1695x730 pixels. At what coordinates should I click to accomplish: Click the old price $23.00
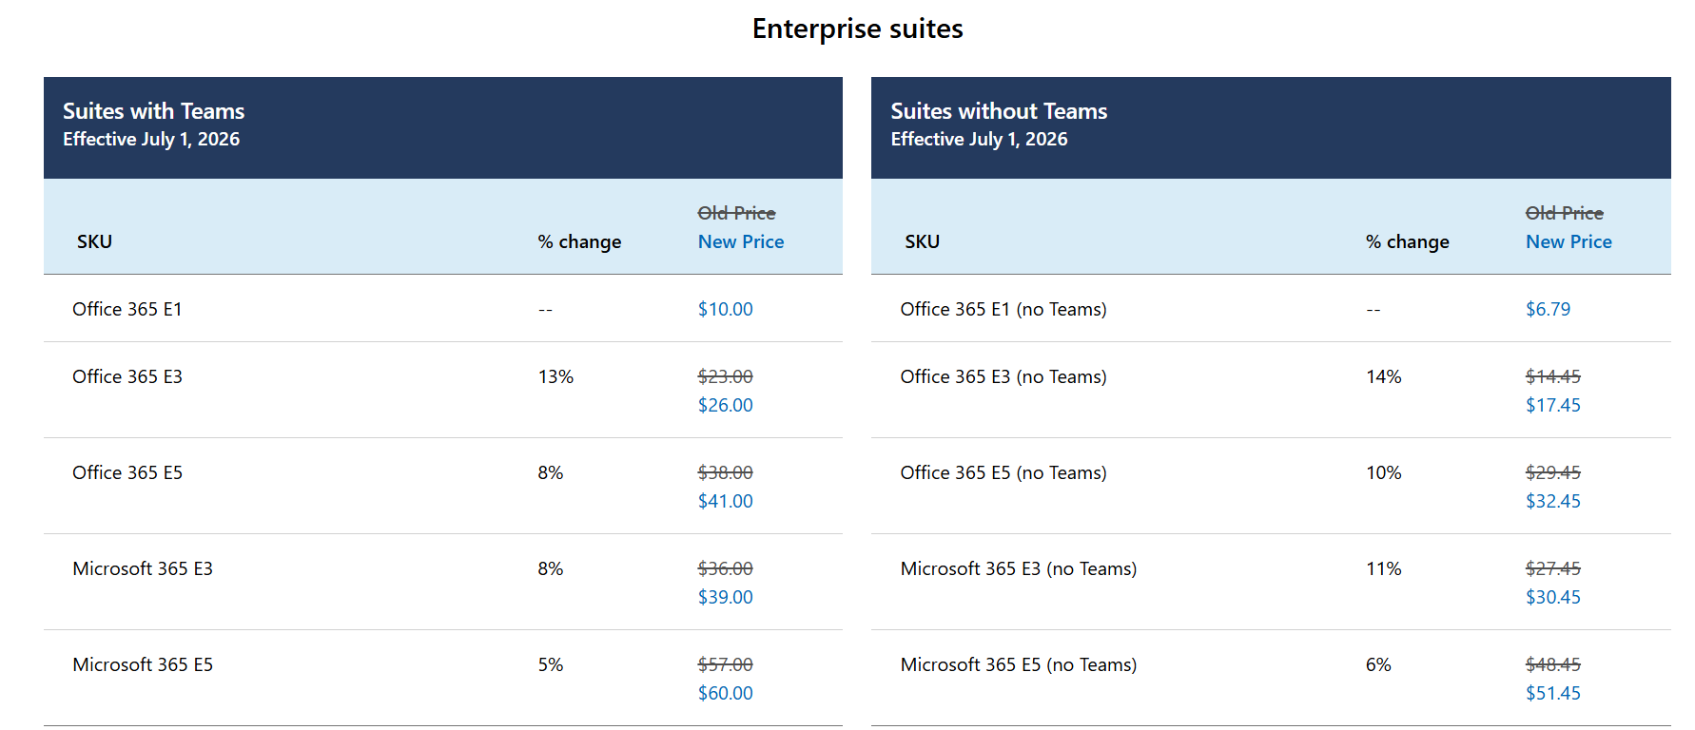[x=725, y=376]
